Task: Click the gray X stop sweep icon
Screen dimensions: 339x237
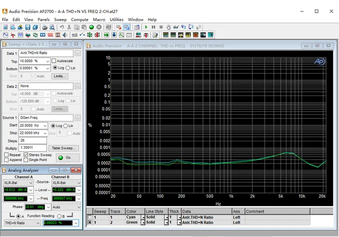Action: [99, 27]
